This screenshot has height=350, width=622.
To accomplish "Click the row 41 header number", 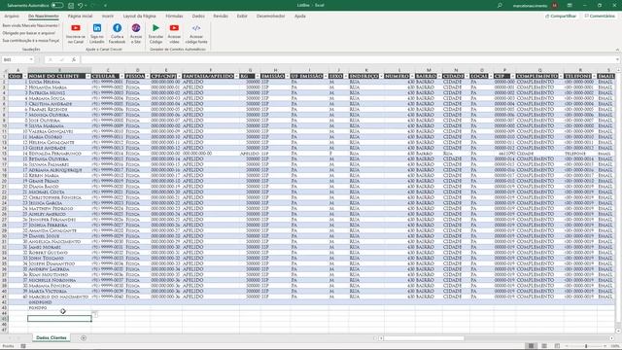I will coord(4,297).
